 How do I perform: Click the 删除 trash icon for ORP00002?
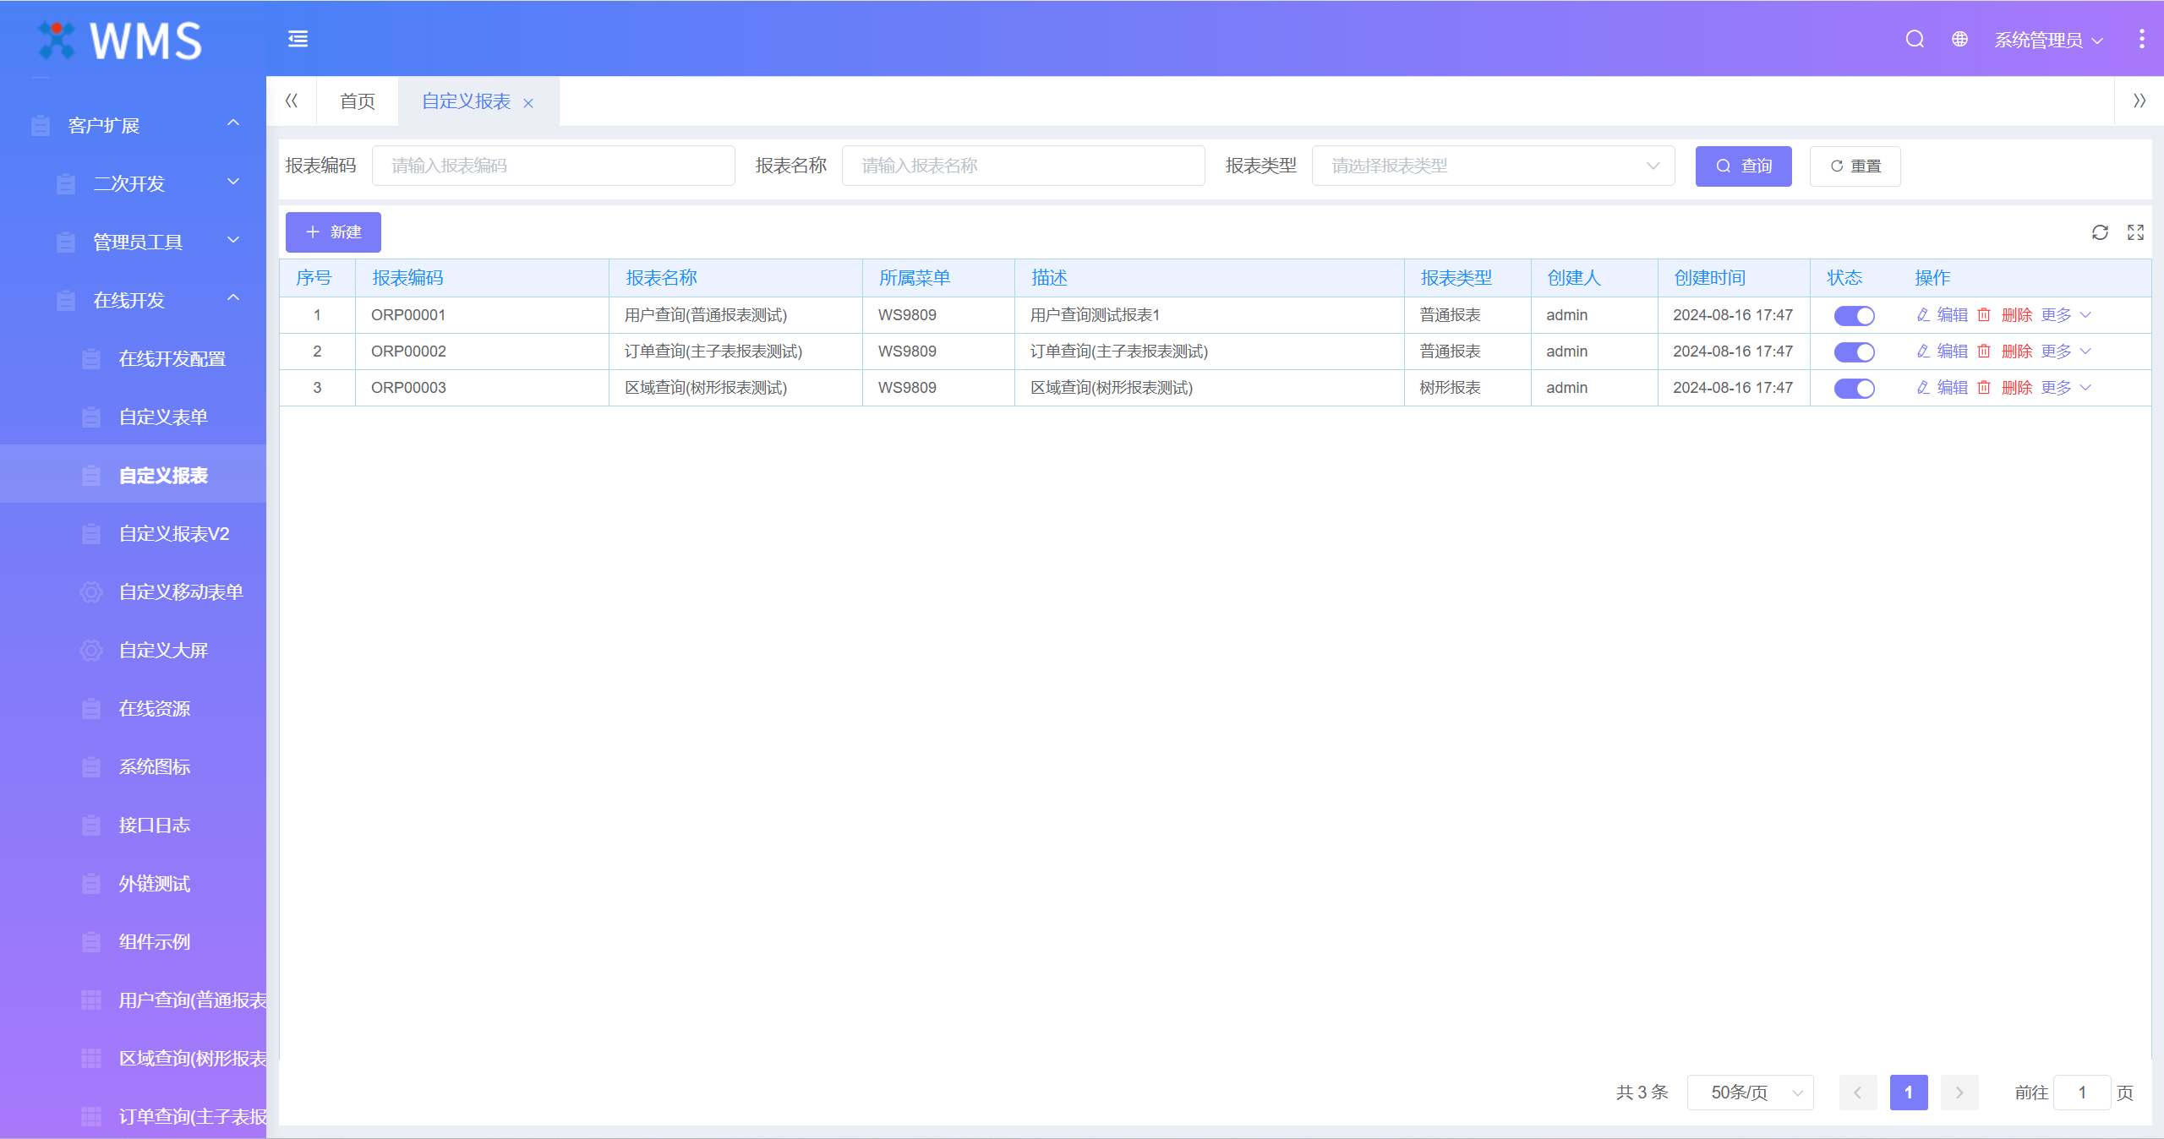(1984, 352)
